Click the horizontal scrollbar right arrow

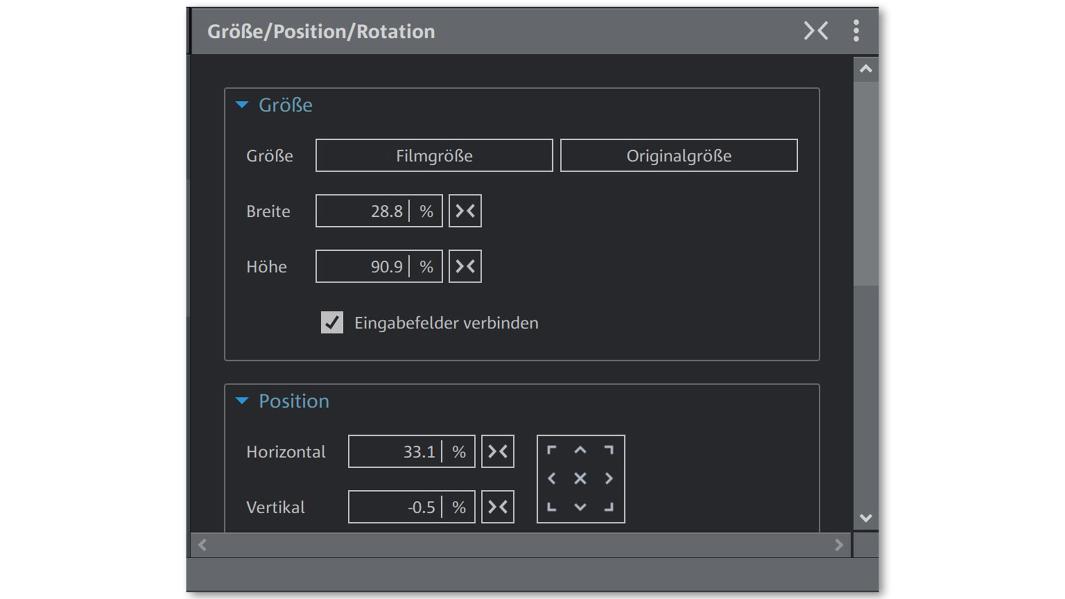coord(839,545)
